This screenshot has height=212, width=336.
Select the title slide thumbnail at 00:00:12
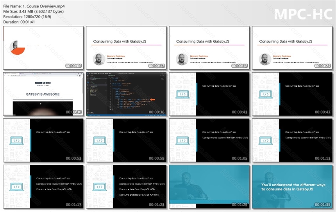[126, 48]
